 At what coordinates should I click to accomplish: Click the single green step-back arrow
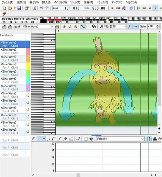point(150,8)
